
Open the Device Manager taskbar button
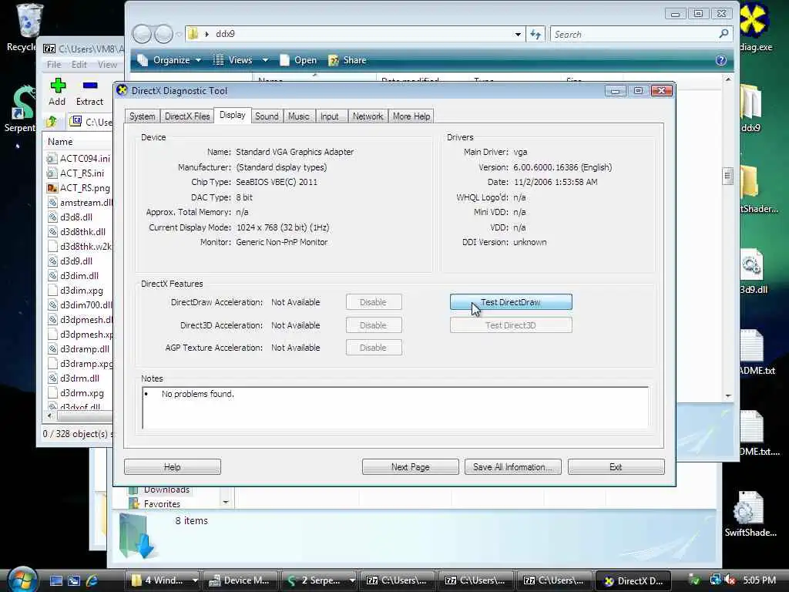tap(241, 580)
